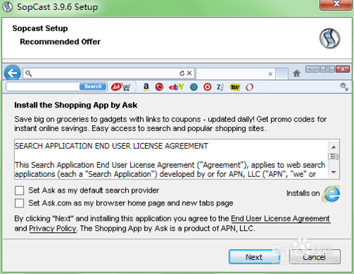354x274 pixels.
Task: Open the End User License Agreement link
Action: (x=280, y=219)
